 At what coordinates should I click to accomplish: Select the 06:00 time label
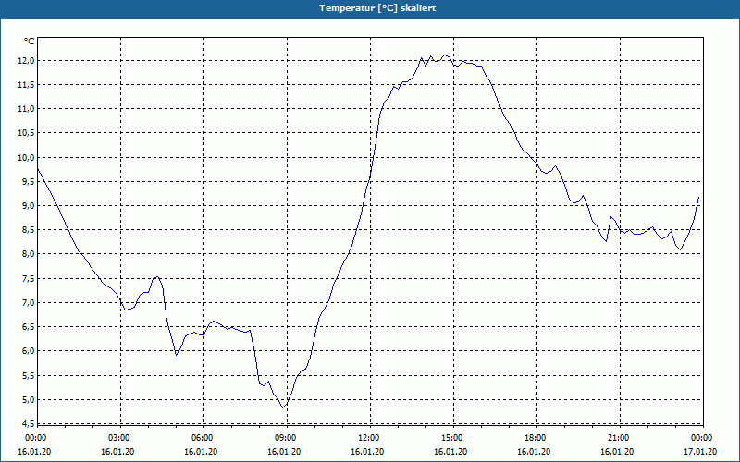point(203,438)
